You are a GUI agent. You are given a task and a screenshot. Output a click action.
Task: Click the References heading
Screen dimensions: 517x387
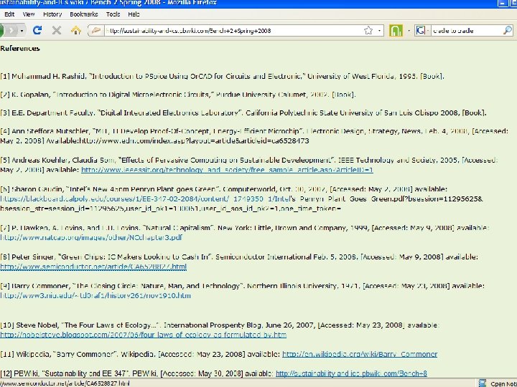pyautogui.click(x=20, y=49)
